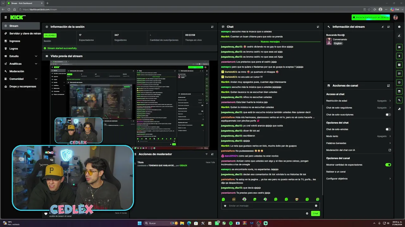This screenshot has width=405, height=227.
Task: Click the chat bubble icon in right sidebar
Action: click(399, 73)
